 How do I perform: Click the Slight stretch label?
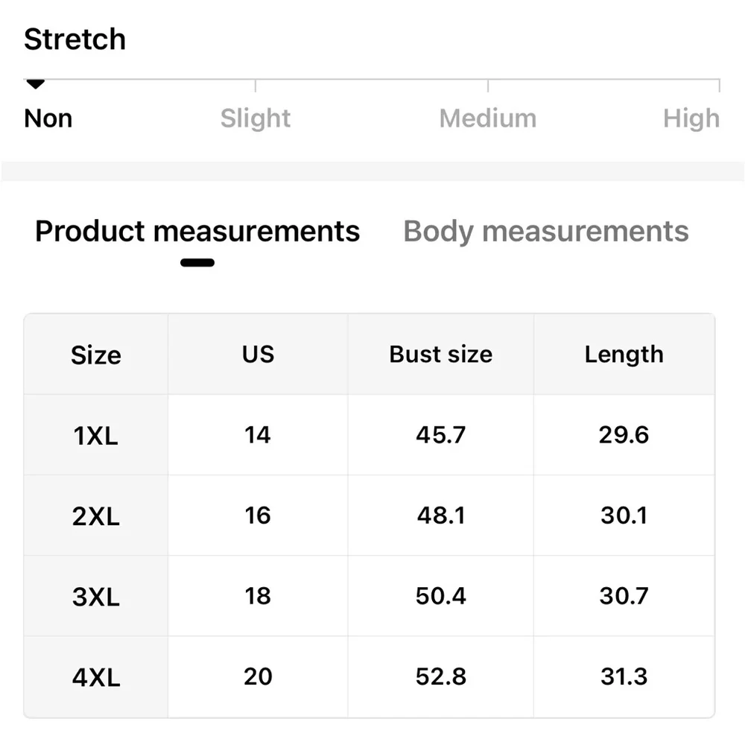point(256,118)
